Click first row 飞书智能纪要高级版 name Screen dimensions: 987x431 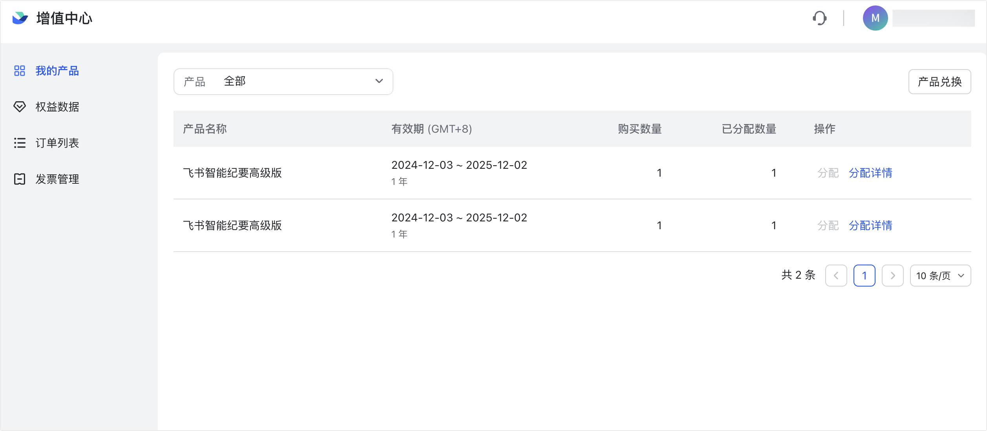232,173
